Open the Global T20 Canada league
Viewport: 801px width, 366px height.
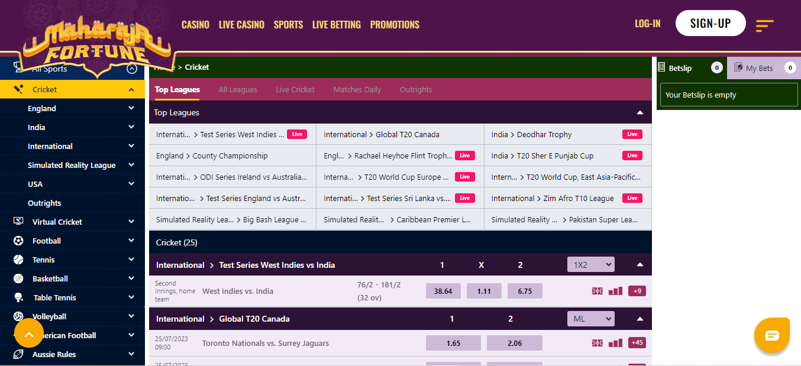click(x=400, y=134)
